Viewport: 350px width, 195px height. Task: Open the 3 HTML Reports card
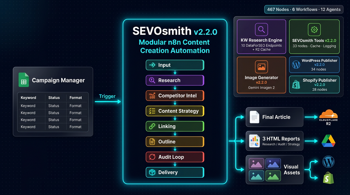[x=274, y=141]
